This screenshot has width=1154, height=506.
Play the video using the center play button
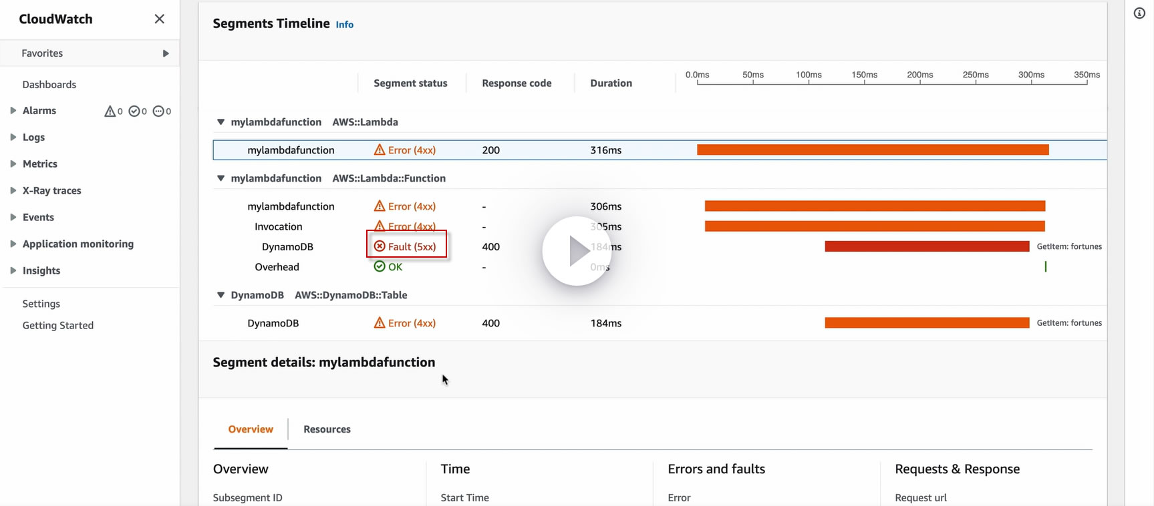(577, 251)
